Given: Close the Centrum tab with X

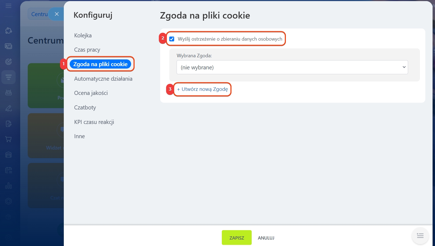Looking at the screenshot, I should click(x=57, y=14).
